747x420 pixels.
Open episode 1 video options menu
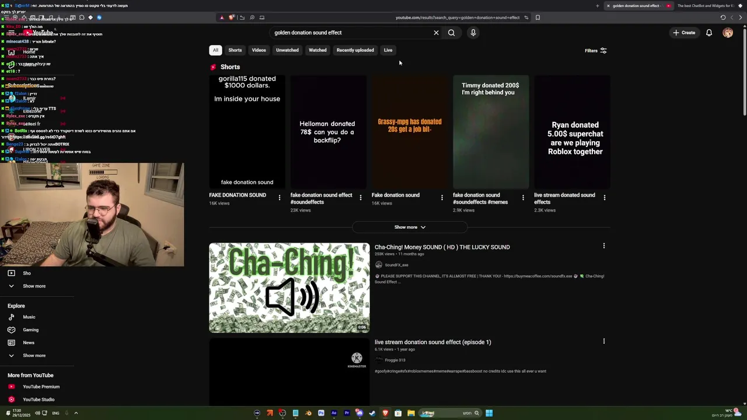click(x=604, y=341)
